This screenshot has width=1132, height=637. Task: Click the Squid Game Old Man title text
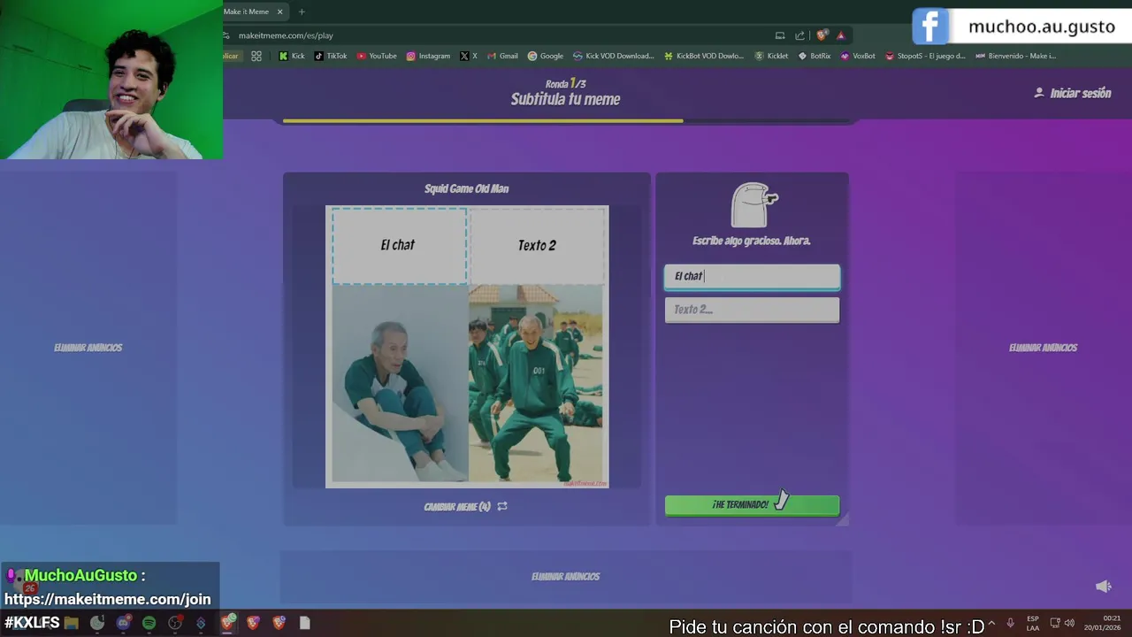466,188
